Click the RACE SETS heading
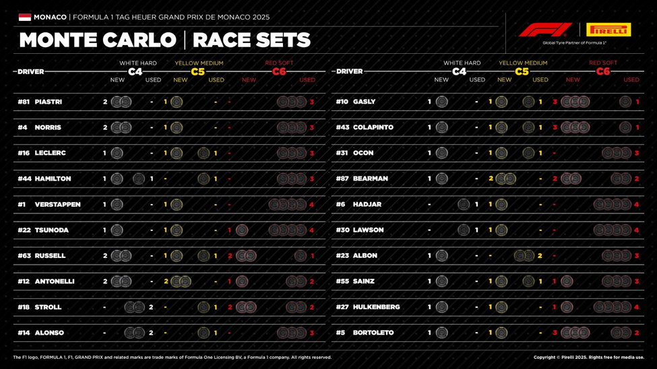This screenshot has width=657, height=369. pyautogui.click(x=251, y=40)
